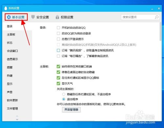Image resolution: width=164 pixels, height=128 pixels.
Task: Select 声音 in the sidebar
Action: tap(10, 92)
